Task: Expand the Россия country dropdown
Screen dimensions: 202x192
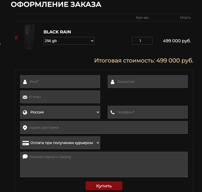Action: [64, 112]
